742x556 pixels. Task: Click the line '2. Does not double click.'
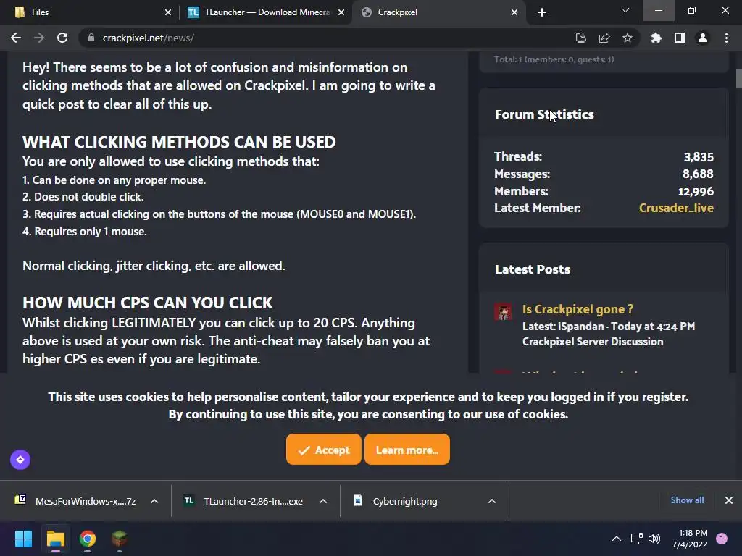[83, 197]
